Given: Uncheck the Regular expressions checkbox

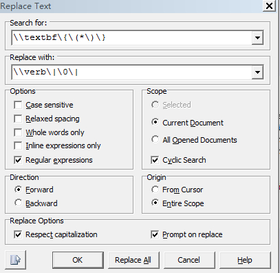Looking at the screenshot, I should 18,160.
